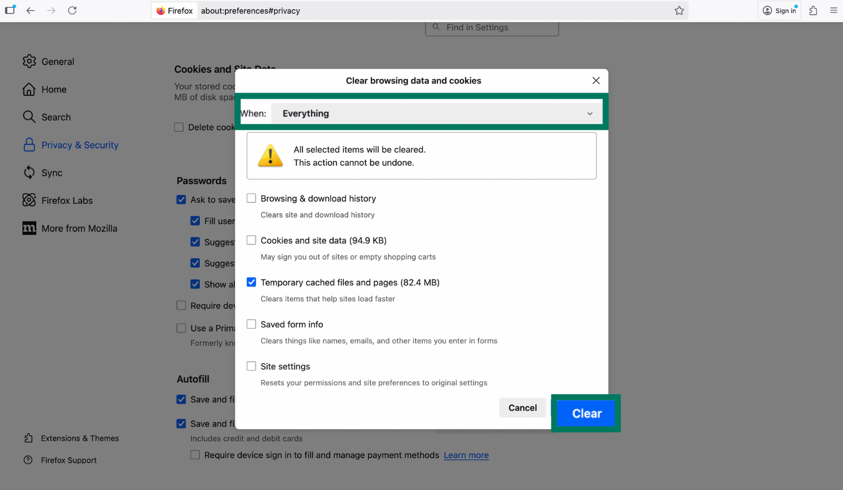Tick the Saved form info checkbox

coord(252,324)
